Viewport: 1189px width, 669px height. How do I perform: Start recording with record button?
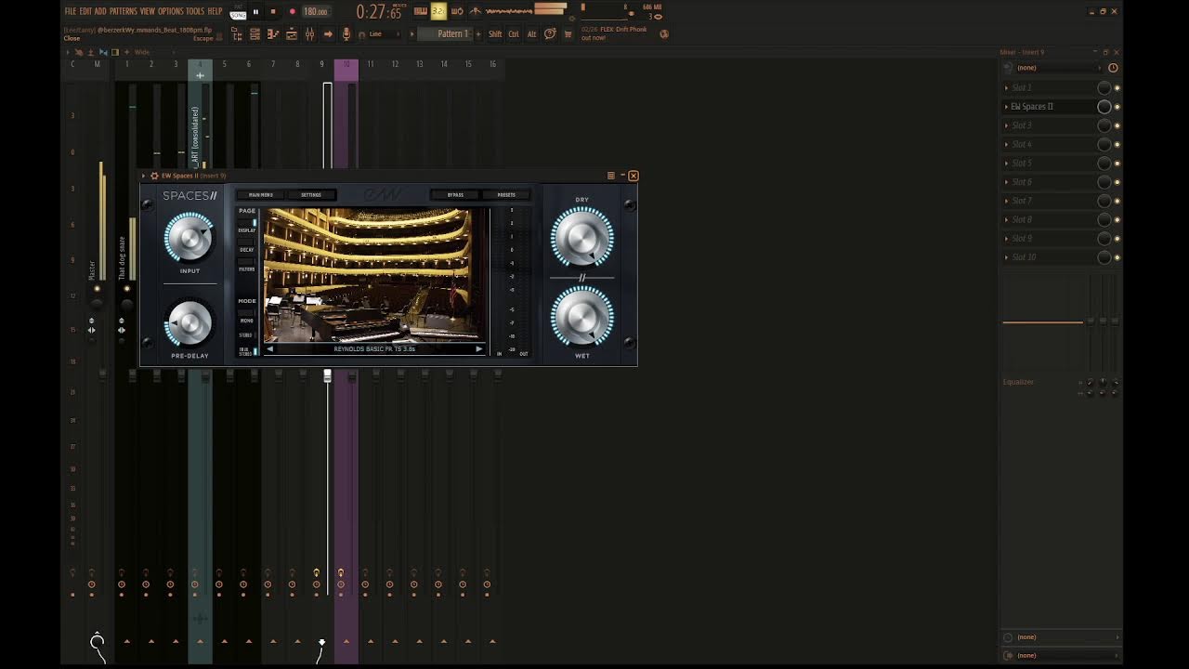point(292,11)
